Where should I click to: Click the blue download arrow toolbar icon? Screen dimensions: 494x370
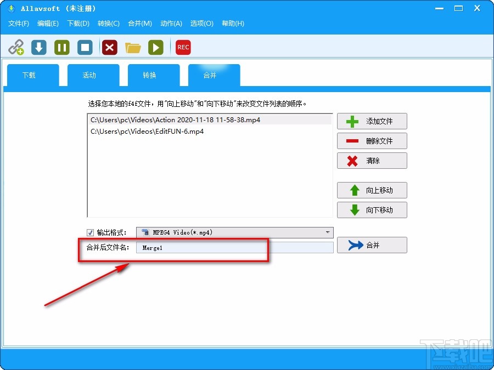coord(39,47)
